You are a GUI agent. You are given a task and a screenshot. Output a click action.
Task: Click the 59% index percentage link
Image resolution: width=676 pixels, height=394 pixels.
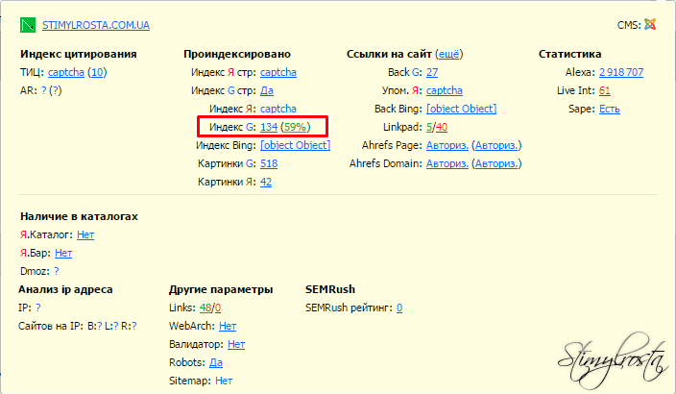click(296, 127)
